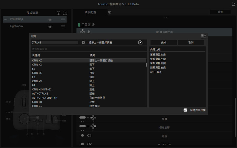Open the hamburger menu of Lightroom preset
The image size is (237, 148).
pos(63,27)
